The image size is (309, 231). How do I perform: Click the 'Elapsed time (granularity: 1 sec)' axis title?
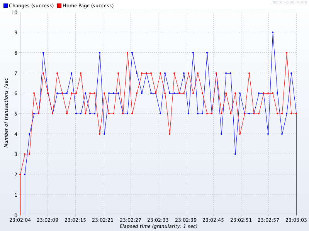(158, 226)
